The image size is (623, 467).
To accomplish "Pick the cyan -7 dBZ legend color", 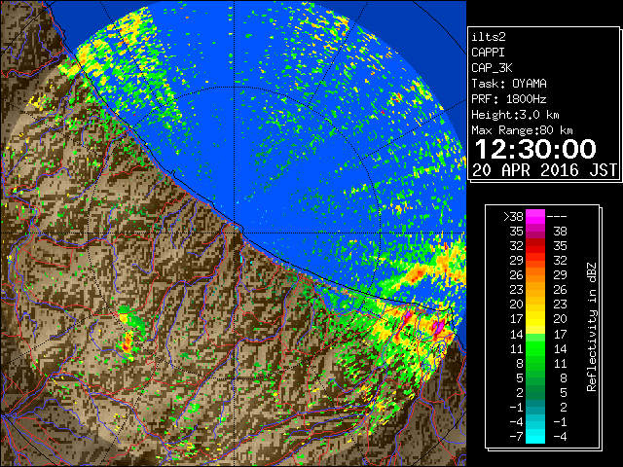I will (x=535, y=436).
